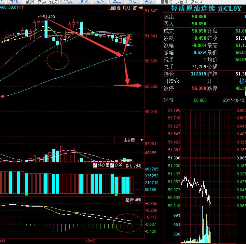Switch to the 期货 tab
The width and height of the screenshot is (246, 244).
pos(100,1)
